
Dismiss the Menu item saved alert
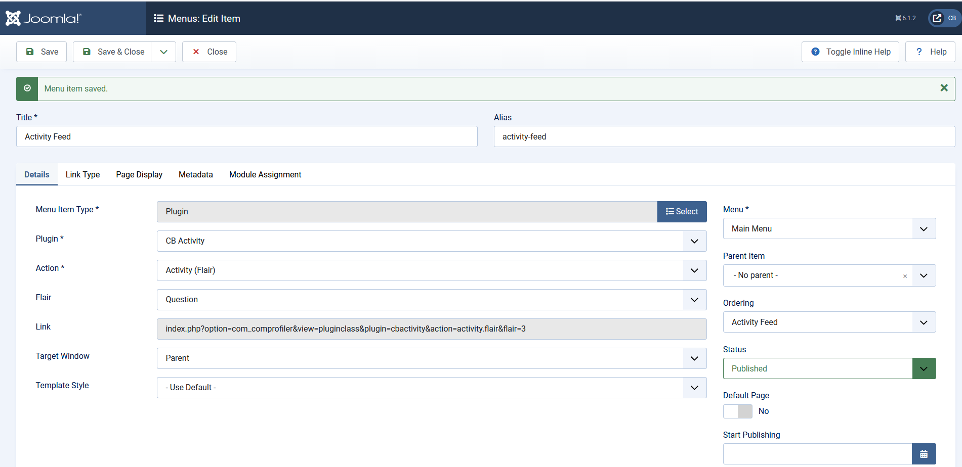click(x=944, y=88)
